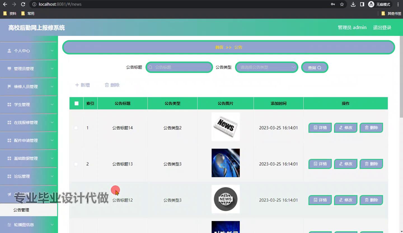
Task: Toggle the select-all checkbox in table header
Action: tap(76, 103)
